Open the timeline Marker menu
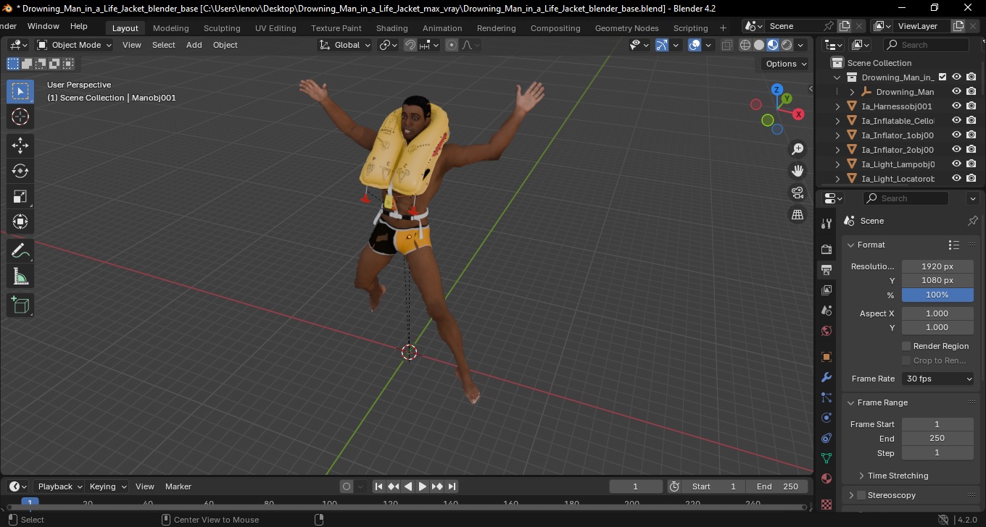The image size is (986, 527). pos(178,486)
